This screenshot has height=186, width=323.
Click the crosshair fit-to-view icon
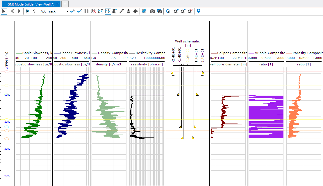(168, 11)
